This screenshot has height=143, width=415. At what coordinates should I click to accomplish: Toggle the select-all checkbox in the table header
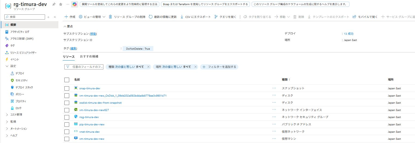click(x=67, y=80)
